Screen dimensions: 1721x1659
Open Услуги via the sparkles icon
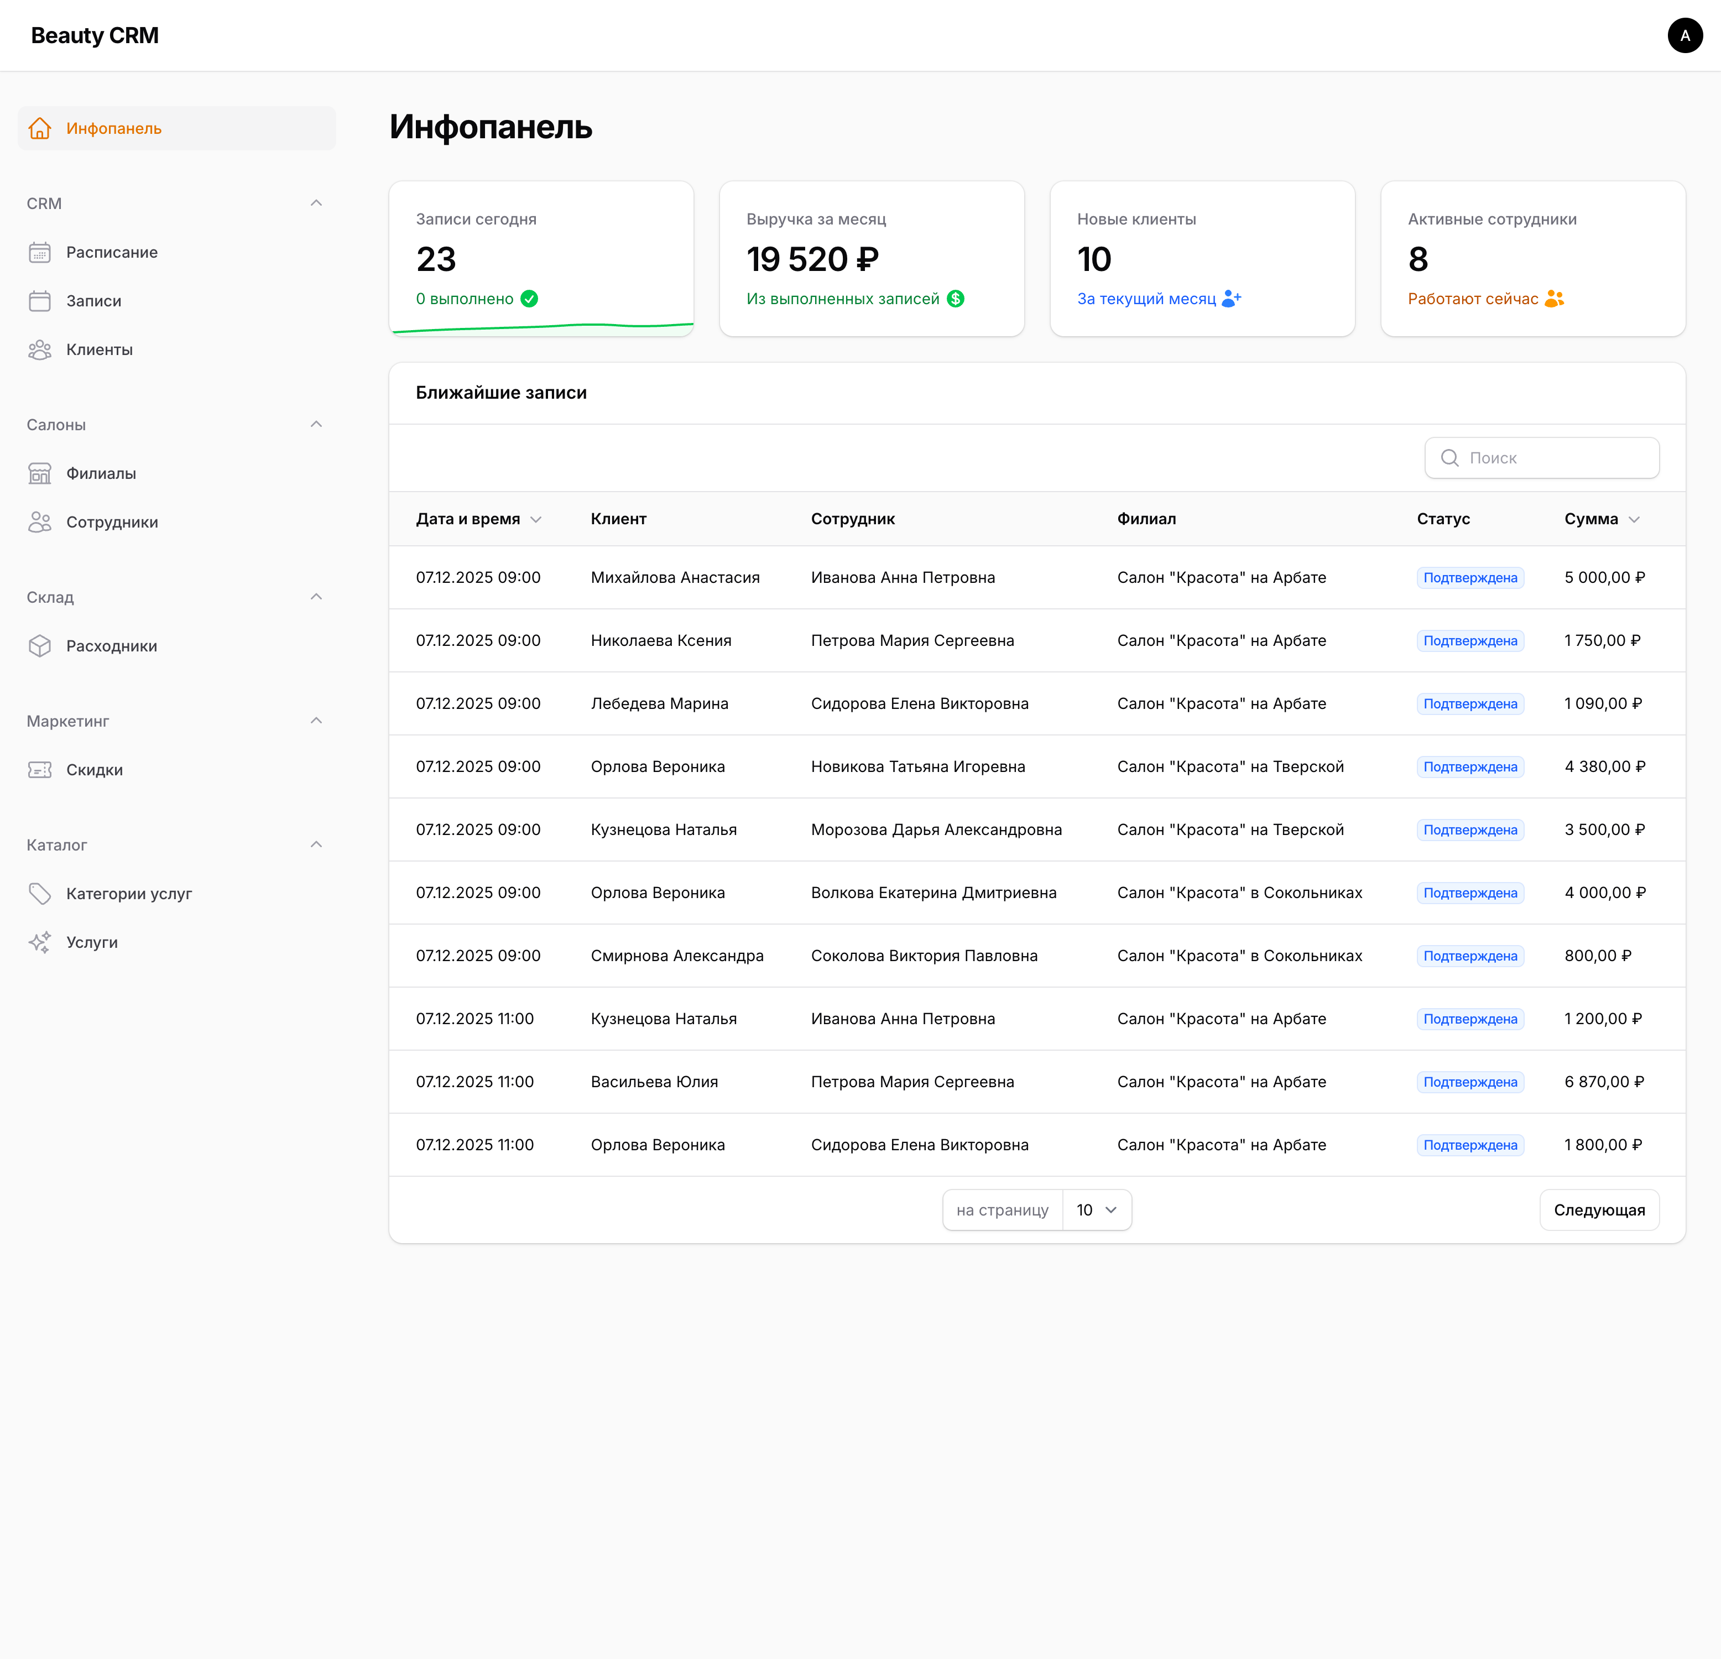[x=40, y=941]
